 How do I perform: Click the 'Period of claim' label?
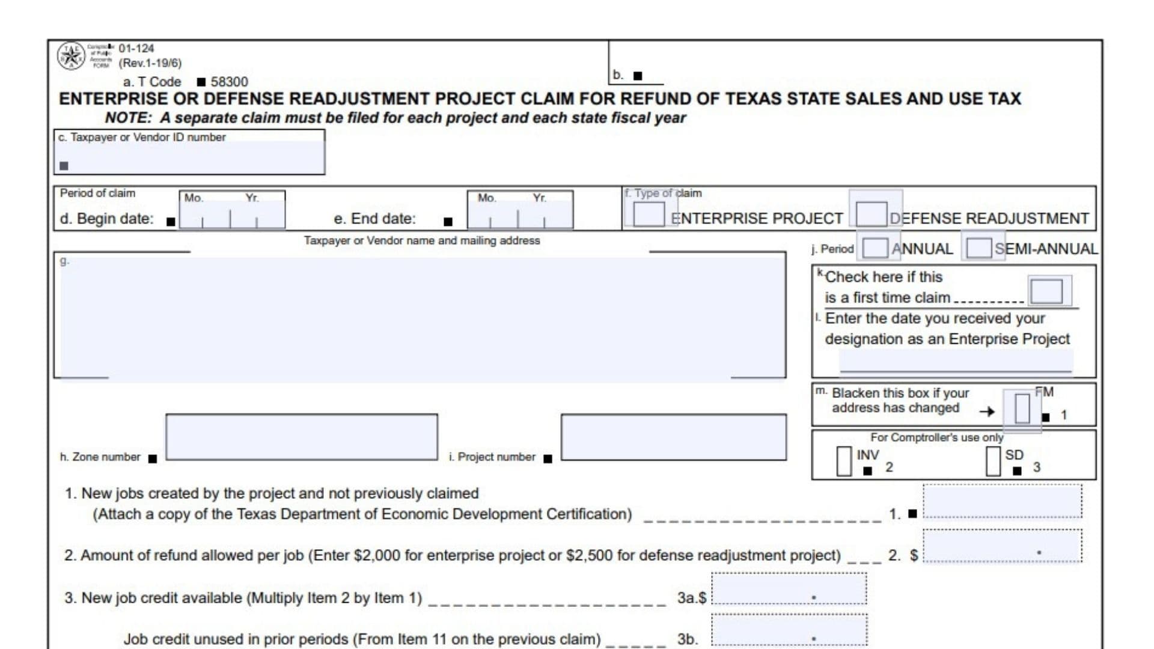[97, 193]
